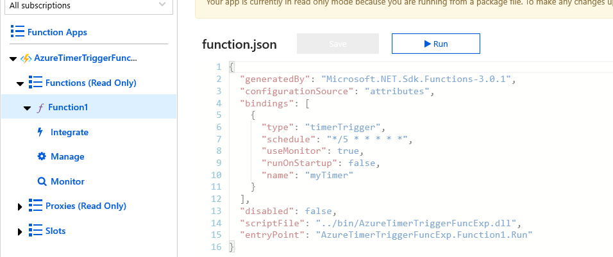The width and height of the screenshot is (613, 257).
Task: Collapse the Function1 node
Action: pyautogui.click(x=27, y=108)
